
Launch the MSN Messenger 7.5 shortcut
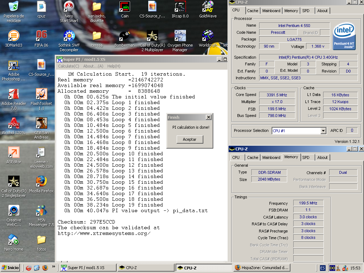(x=41, y=211)
